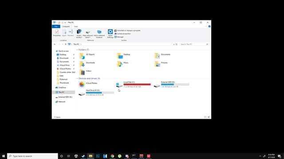Open the recent locations dropdown arrow
The height and width of the screenshot is (159, 284).
[x=63, y=44]
